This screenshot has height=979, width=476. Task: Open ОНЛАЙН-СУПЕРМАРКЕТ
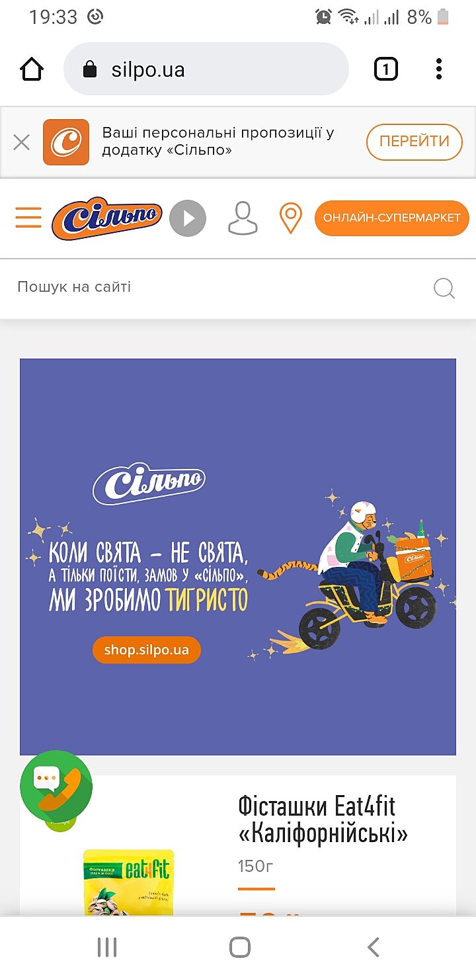(x=392, y=218)
